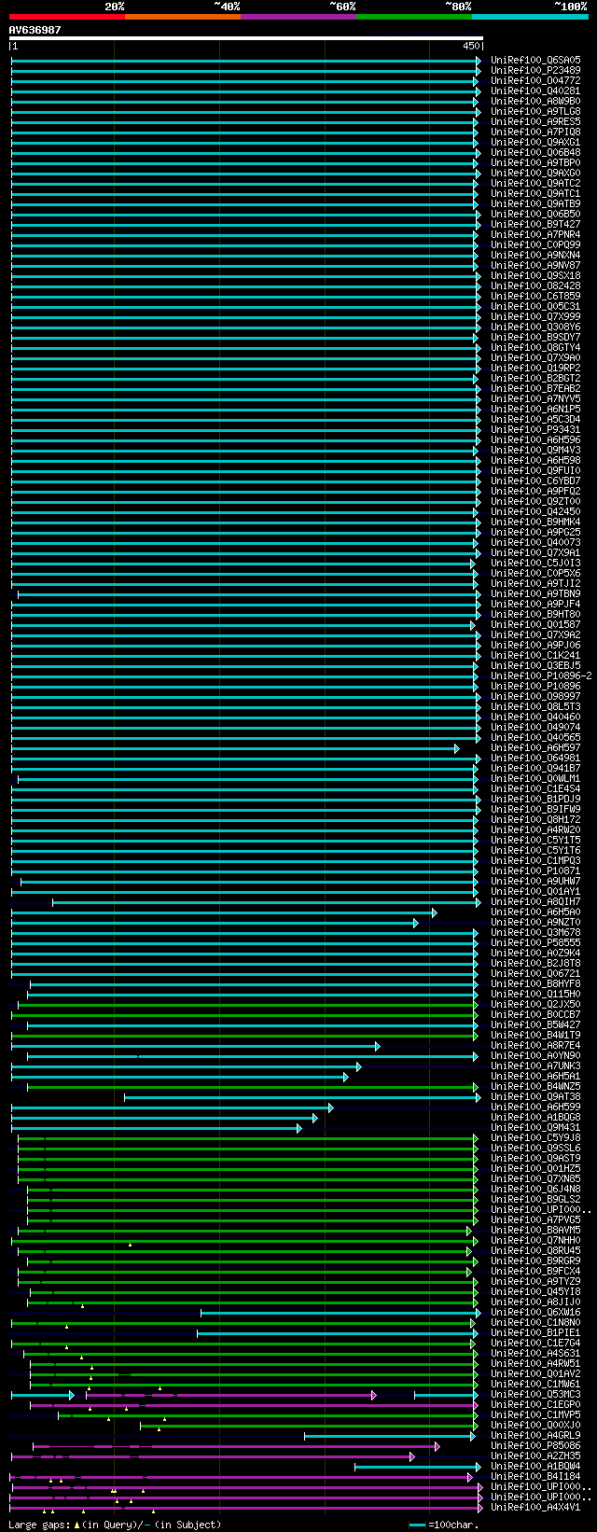Click the cyan alignment bar for UniRef100_A8R7E4
This screenshot has height=1532, width=597.
click(196, 1046)
